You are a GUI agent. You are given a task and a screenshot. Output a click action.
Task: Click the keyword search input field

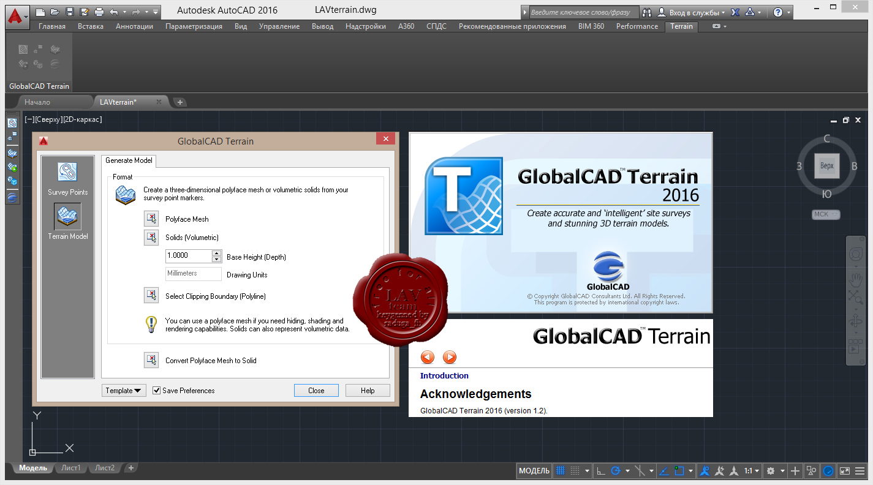[x=583, y=12]
